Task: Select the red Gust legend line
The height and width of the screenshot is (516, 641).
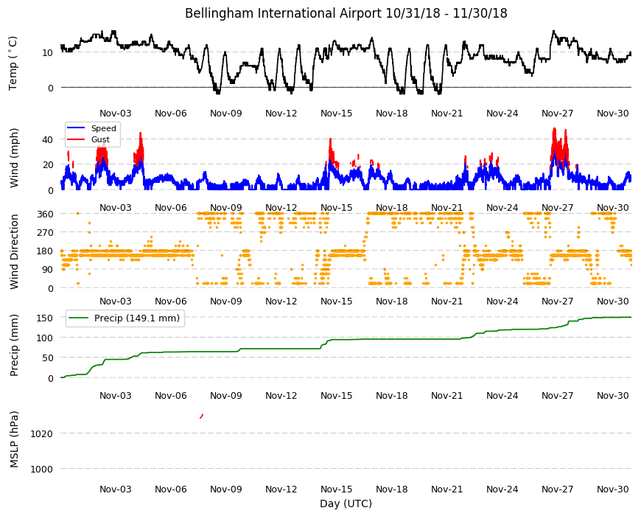Action: point(76,139)
